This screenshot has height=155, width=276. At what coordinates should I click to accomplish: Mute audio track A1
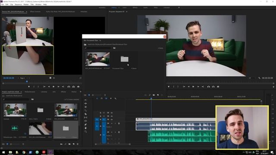(x=112, y=124)
